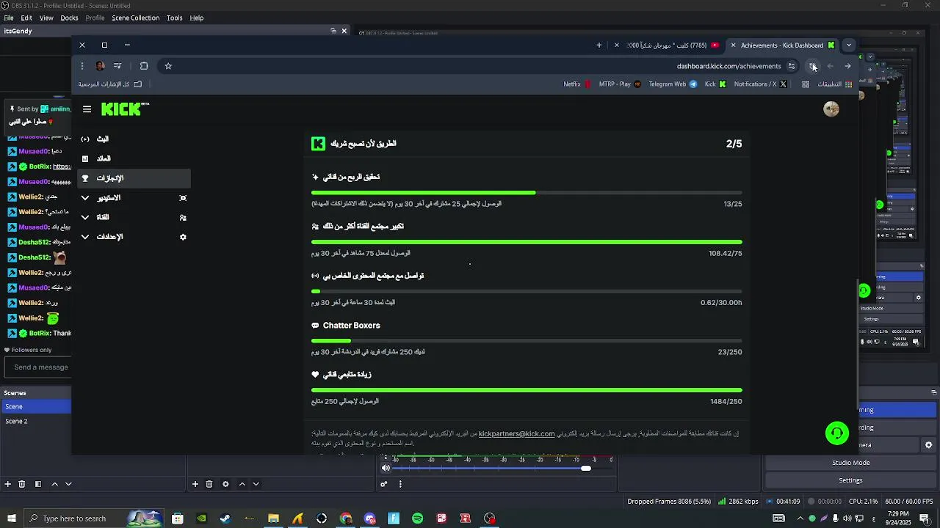Expand the القناة sidebar section
Image resolution: width=940 pixels, height=528 pixels.
[134, 218]
